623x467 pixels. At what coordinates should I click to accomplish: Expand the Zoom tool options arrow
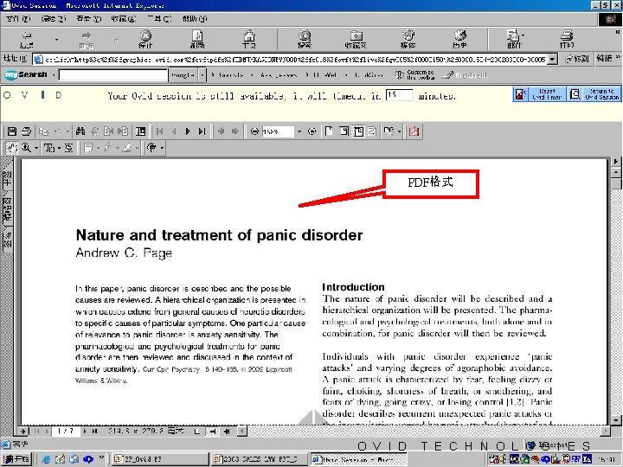(x=36, y=148)
